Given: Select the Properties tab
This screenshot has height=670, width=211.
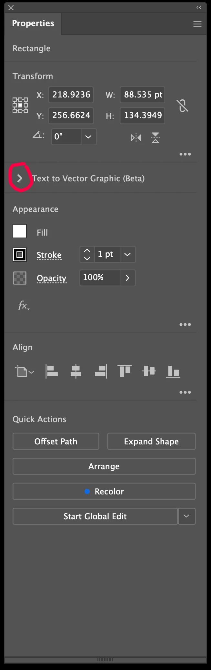Looking at the screenshot, I should pos(33,23).
